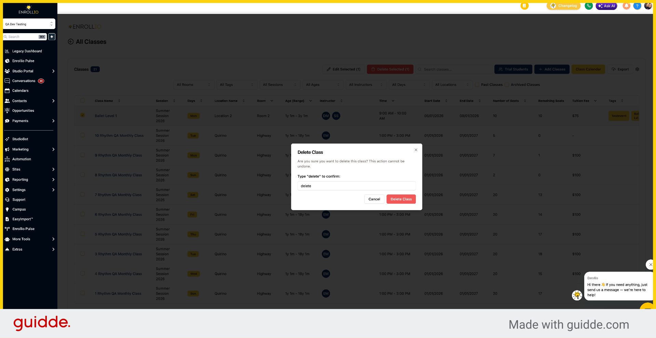Cancel the Delete Class dialog
656x338 pixels.
point(374,199)
